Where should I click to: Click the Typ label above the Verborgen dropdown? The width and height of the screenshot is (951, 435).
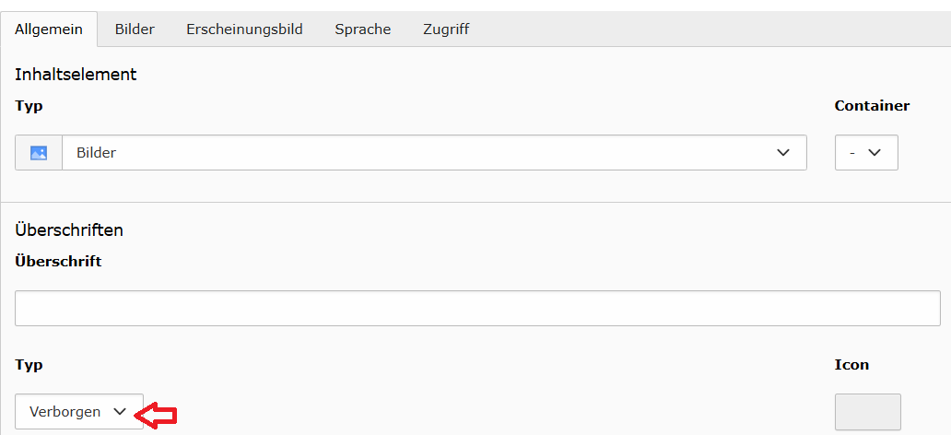coord(29,364)
